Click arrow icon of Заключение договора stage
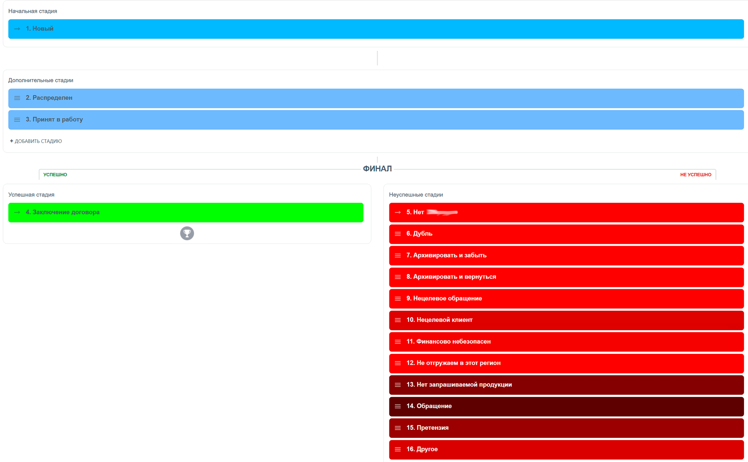This screenshot has width=748, height=462. coord(17,212)
